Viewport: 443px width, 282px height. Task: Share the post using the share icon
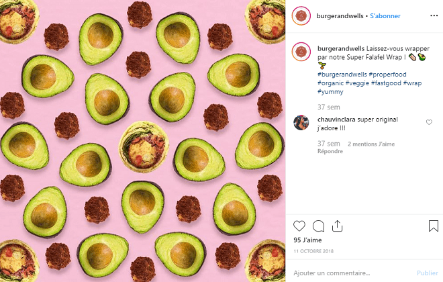click(338, 226)
